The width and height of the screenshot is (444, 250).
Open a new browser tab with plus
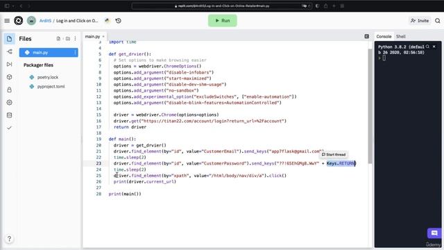pos(334,6)
